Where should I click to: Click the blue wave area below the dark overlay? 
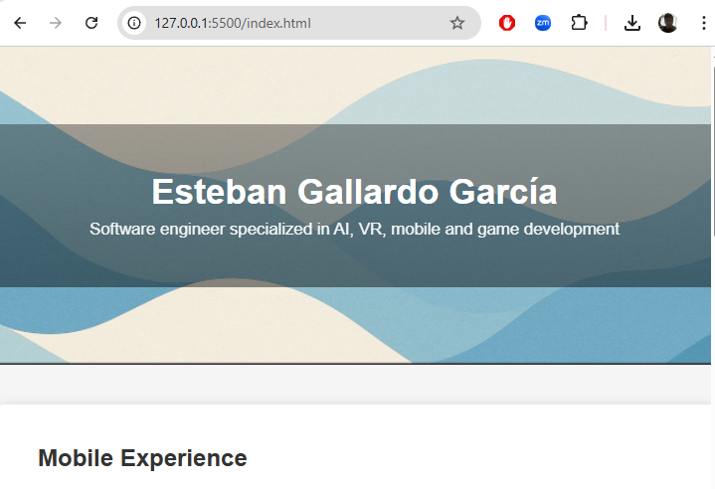point(354,323)
